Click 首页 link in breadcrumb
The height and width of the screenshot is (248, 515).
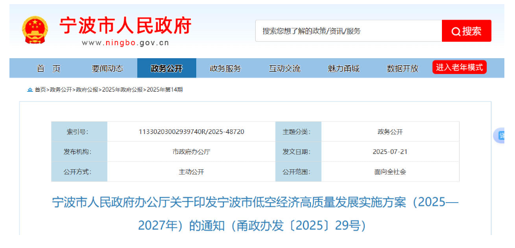coord(40,90)
